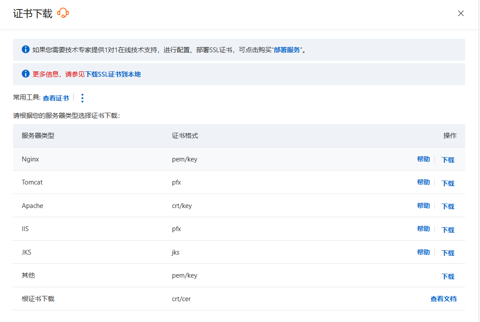480x322 pixels.
Task: Download the IIS pfx certificate
Action: click(x=448, y=230)
